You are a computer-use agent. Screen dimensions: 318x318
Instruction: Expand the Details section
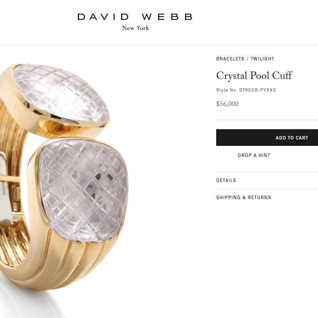(267, 180)
